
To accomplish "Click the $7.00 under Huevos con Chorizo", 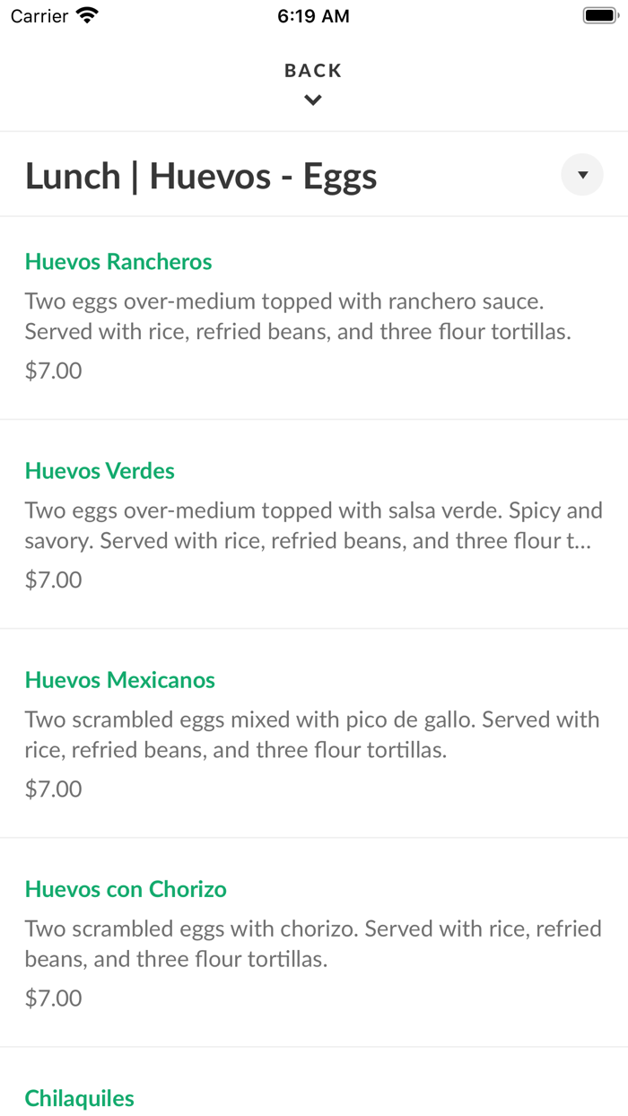I will pos(53,998).
